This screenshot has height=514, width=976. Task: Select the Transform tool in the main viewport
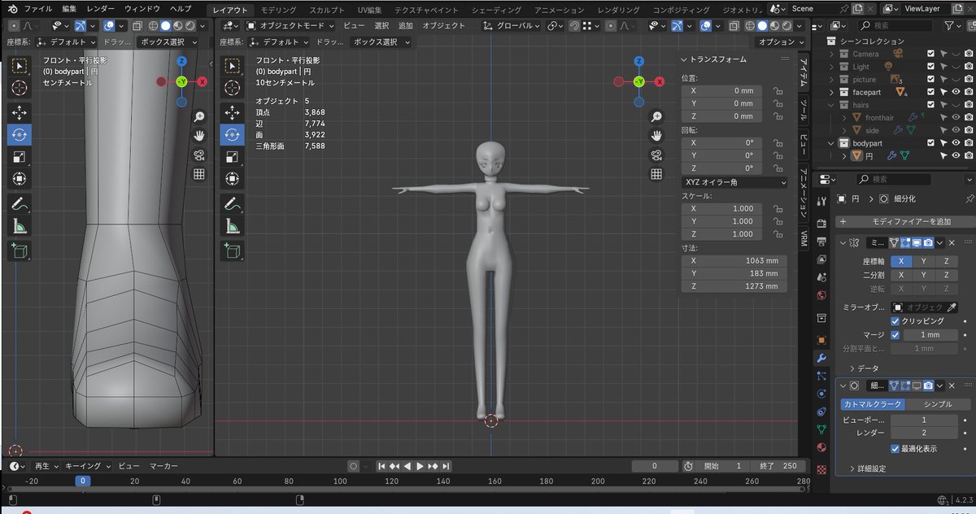click(232, 178)
